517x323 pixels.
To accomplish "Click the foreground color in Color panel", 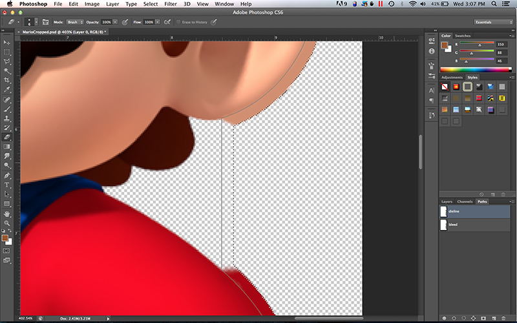I will 445,45.
